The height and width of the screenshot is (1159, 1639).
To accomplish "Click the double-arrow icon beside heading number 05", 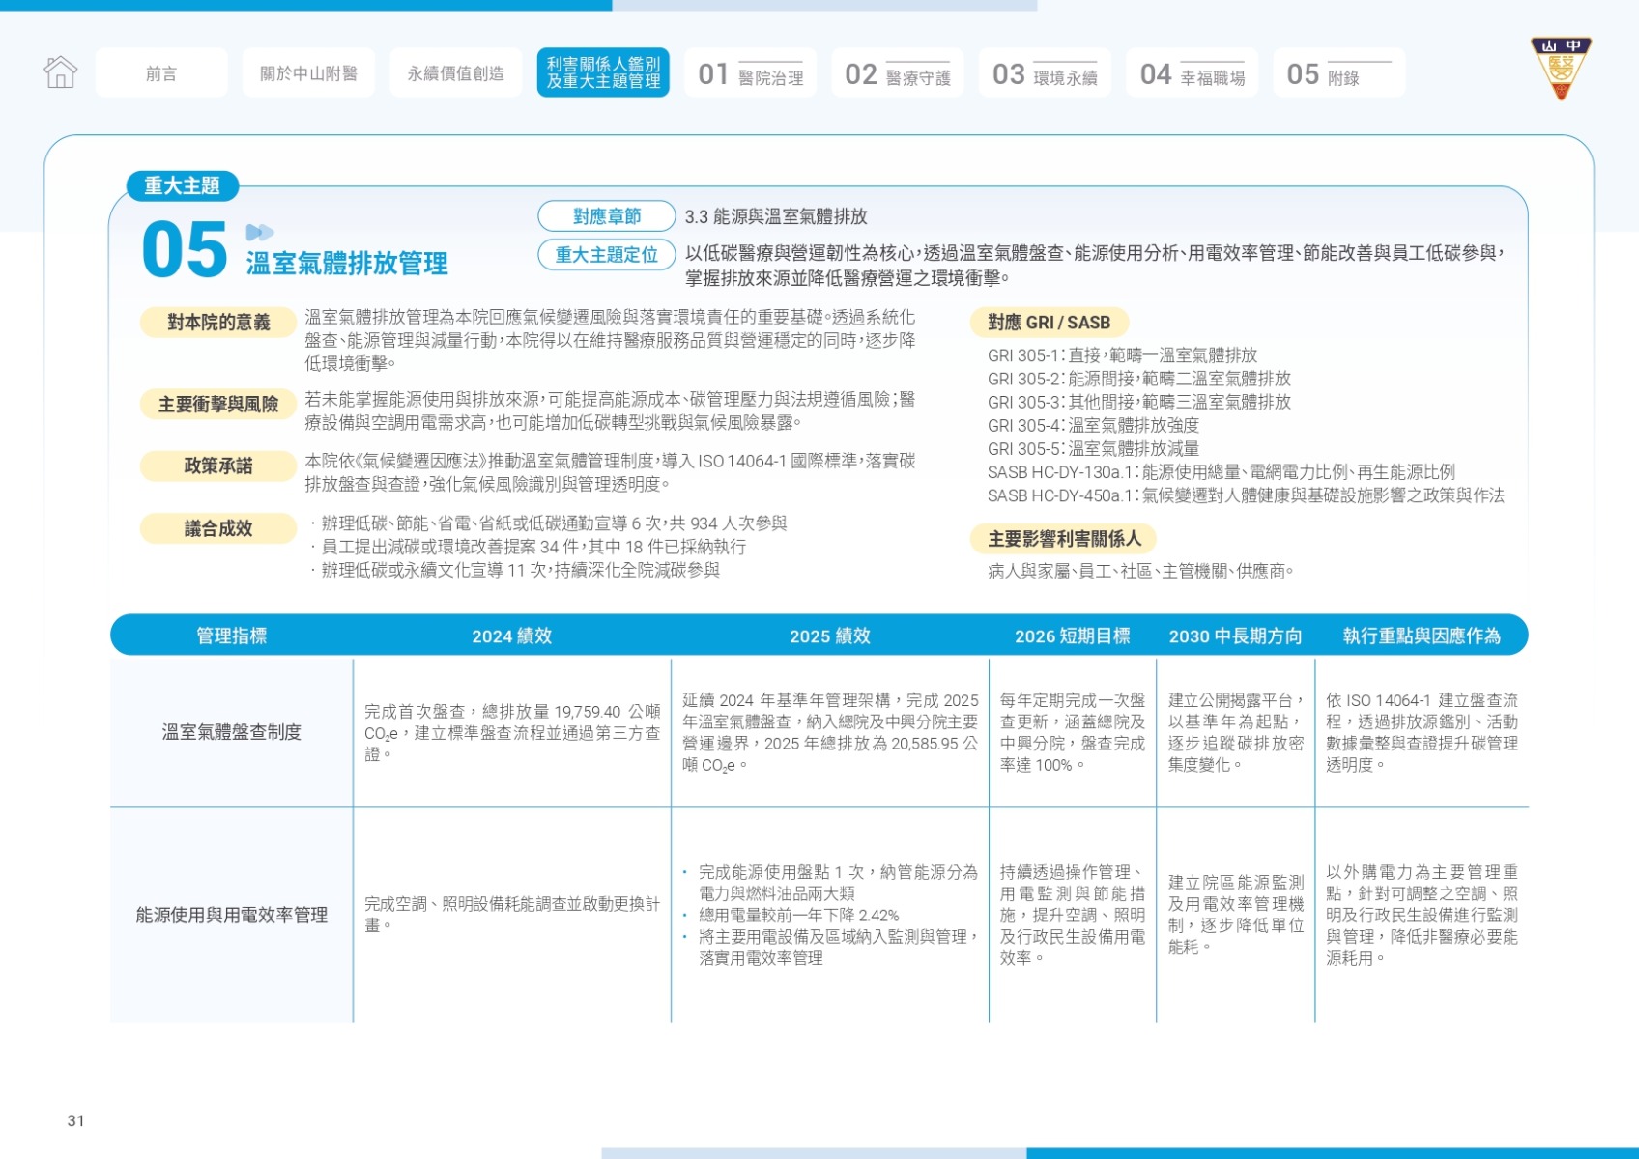I will (x=260, y=233).
